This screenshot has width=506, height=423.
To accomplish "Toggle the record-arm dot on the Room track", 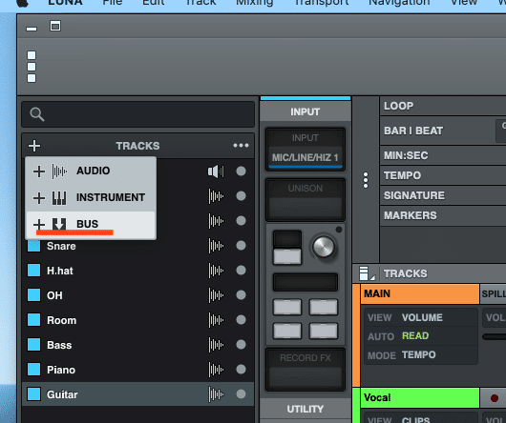I will coord(241,320).
